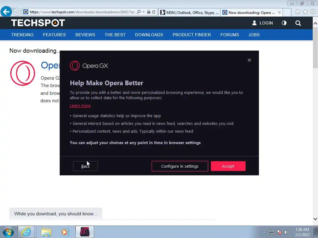
Task: Open the DOWNLOADS menu item
Action: click(x=149, y=35)
